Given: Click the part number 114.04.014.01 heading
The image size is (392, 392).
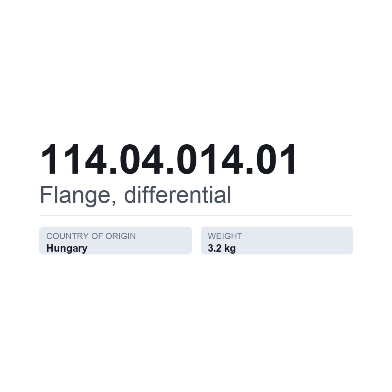Looking at the screenshot, I should (x=169, y=159).
